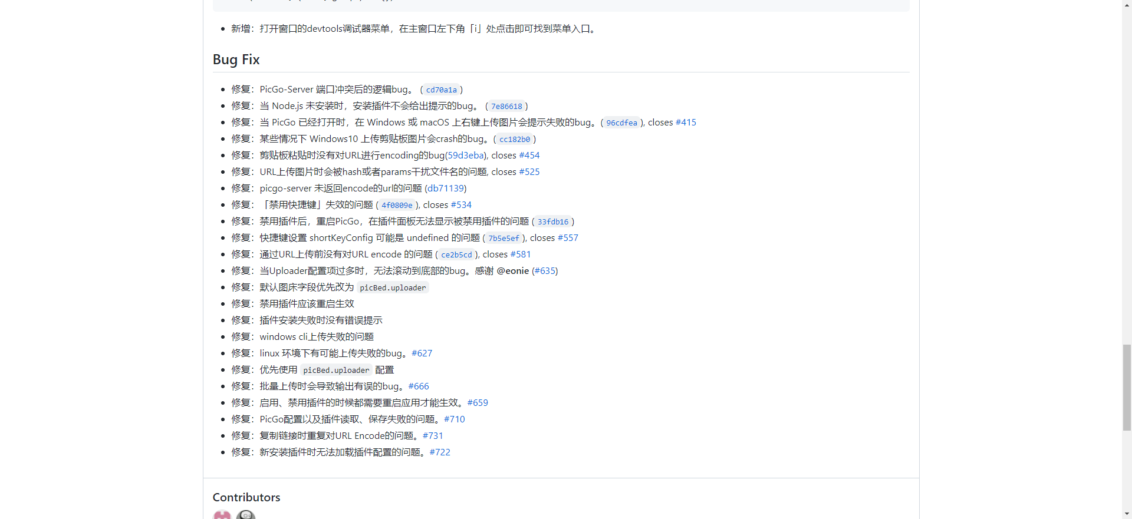Viewport: 1132px width, 519px height.
Task: Open issue #581 link
Action: click(x=521, y=254)
